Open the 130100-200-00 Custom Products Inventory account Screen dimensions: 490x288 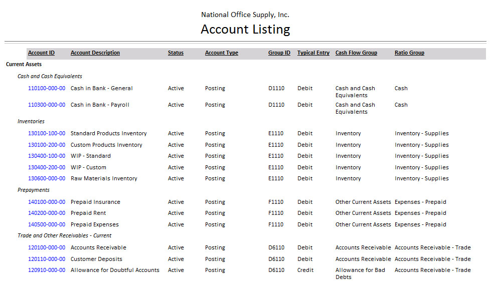pyautogui.click(x=47, y=145)
